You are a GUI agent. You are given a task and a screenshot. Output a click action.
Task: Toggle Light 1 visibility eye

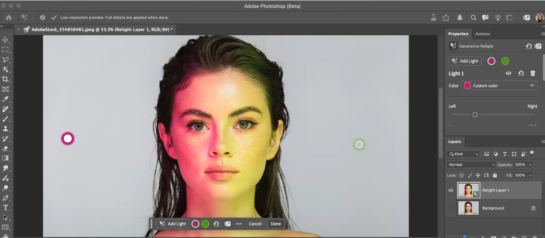509,73
